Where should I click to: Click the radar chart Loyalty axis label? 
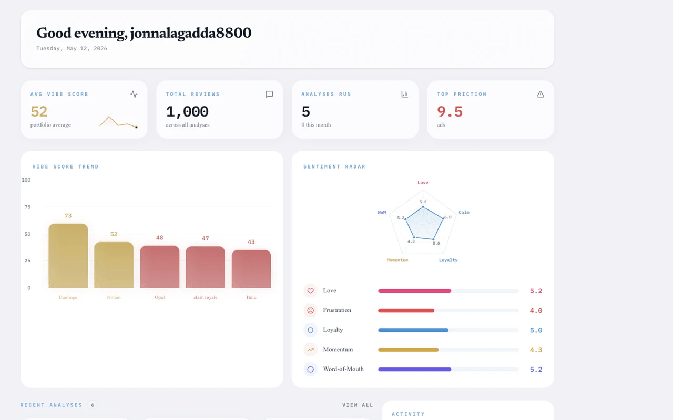pyautogui.click(x=448, y=260)
